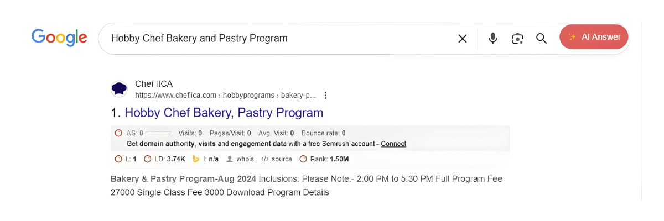Click the L links circle icon
This screenshot has height=221, width=664.
[x=118, y=159]
